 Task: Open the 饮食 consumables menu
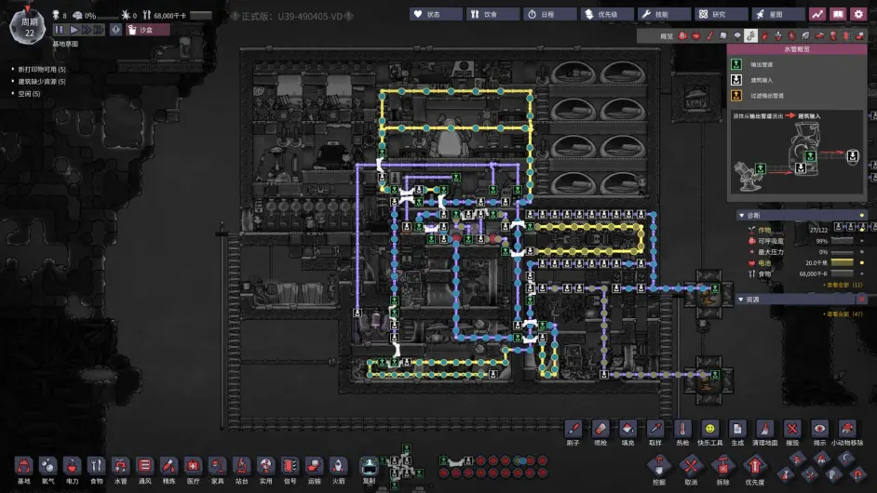[x=492, y=15]
